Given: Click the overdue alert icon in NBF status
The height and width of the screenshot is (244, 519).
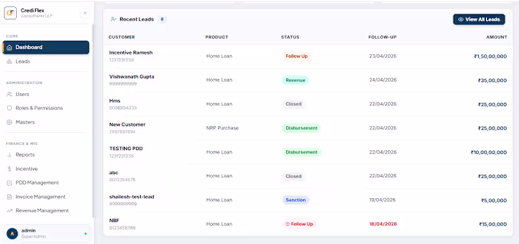Looking at the screenshot, I should pyautogui.click(x=287, y=224).
